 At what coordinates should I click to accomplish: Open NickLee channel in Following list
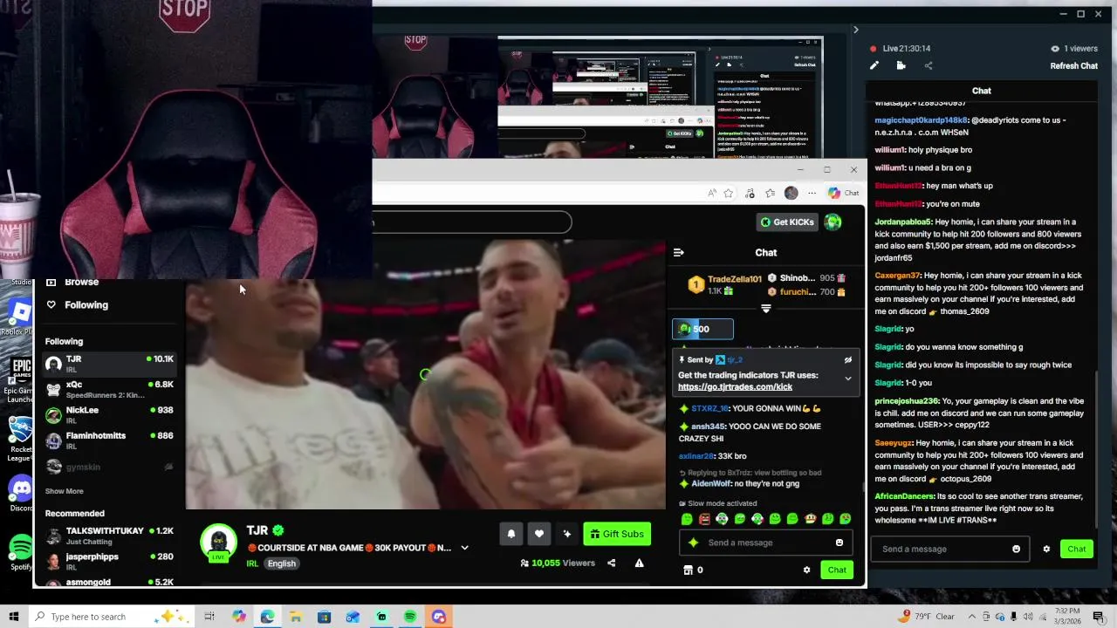coord(109,415)
